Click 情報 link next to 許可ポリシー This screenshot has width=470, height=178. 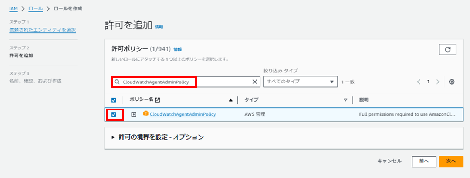177,49
